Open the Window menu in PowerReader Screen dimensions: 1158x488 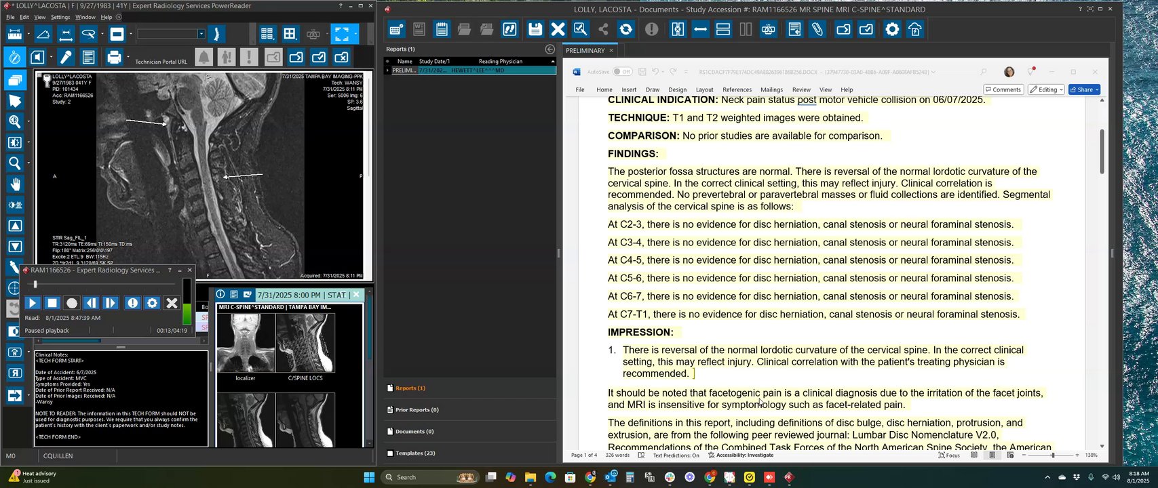85,17
